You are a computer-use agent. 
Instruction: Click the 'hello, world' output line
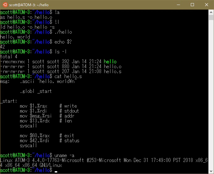coord(15,37)
